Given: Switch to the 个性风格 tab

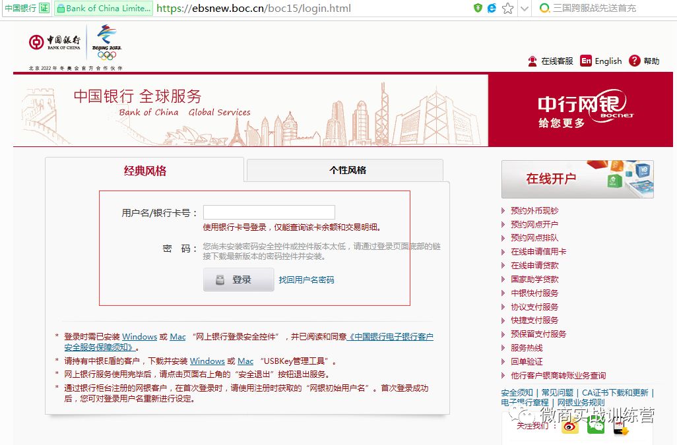Looking at the screenshot, I should click(x=345, y=170).
